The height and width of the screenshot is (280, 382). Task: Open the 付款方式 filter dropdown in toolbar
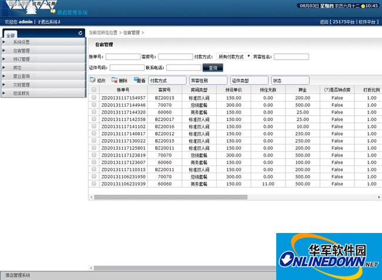(x=167, y=80)
